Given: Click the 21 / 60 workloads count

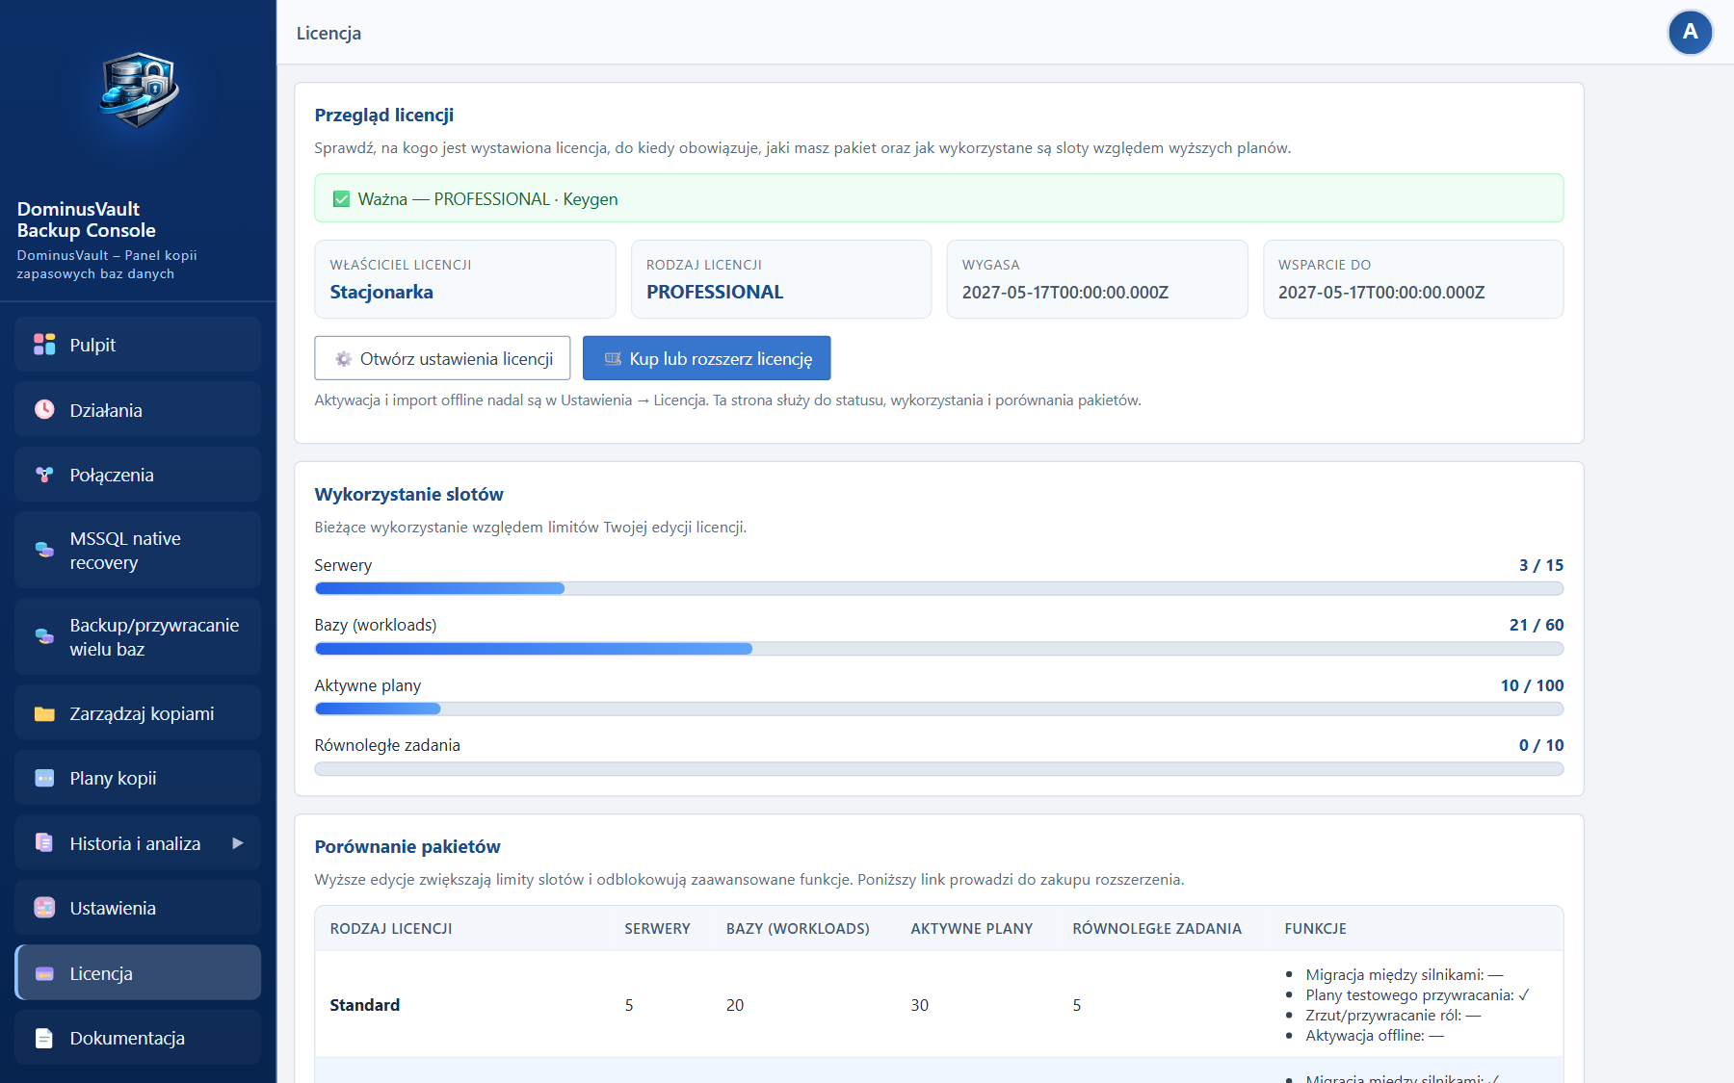Looking at the screenshot, I should tap(1537, 625).
